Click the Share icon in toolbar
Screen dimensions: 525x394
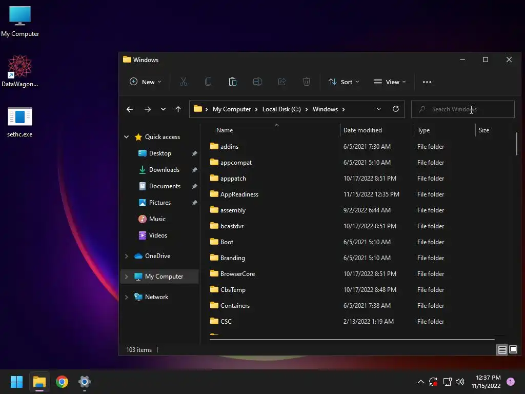coord(282,82)
